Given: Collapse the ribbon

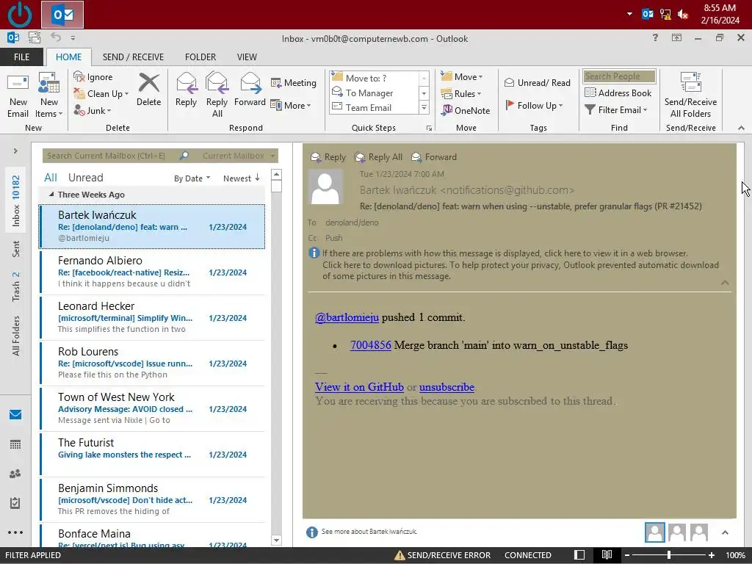Looking at the screenshot, I should (741, 128).
